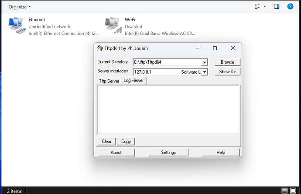Select the Ethernet network adapter icon
The width and height of the screenshot is (301, 194).
coord(17,26)
